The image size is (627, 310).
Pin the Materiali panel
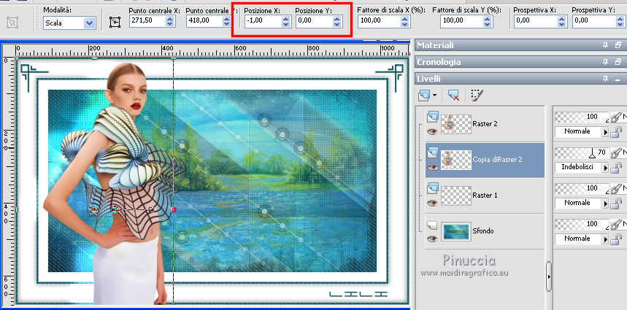point(606,45)
